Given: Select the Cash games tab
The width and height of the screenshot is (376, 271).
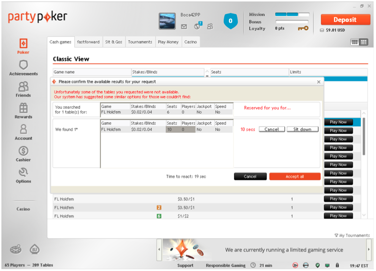Looking at the screenshot, I should click(x=60, y=42).
